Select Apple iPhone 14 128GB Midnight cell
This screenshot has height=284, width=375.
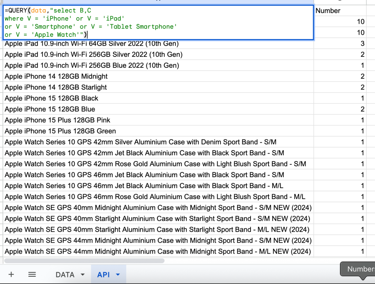[x=56, y=76]
